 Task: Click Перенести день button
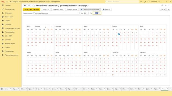pos(72,10)
